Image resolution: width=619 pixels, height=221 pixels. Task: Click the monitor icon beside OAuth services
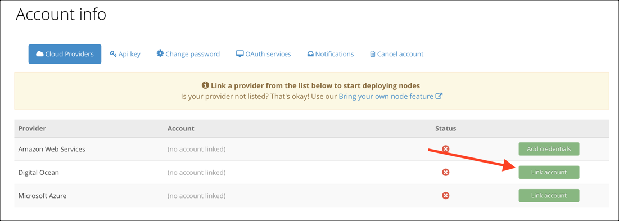point(240,53)
